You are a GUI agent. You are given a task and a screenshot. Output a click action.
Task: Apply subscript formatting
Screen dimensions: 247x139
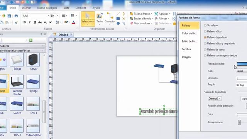(45, 22)
